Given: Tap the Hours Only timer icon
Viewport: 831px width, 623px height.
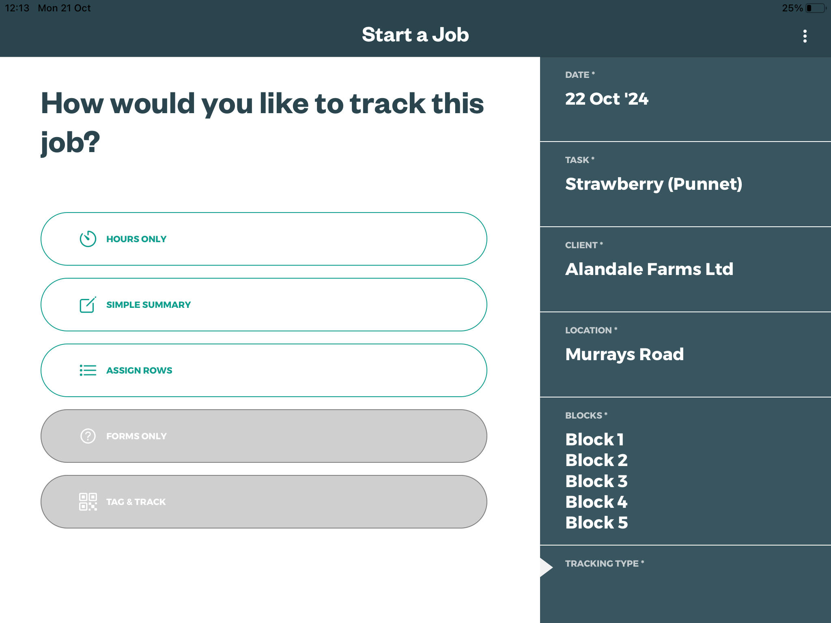Looking at the screenshot, I should click(x=88, y=239).
